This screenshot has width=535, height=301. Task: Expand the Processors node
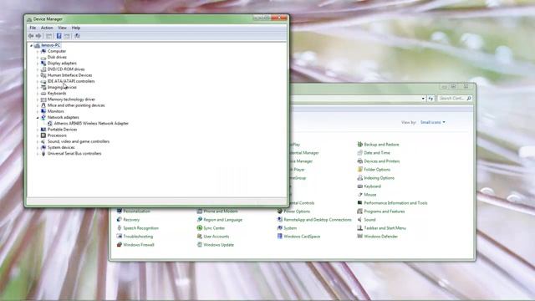pyautogui.click(x=38, y=135)
